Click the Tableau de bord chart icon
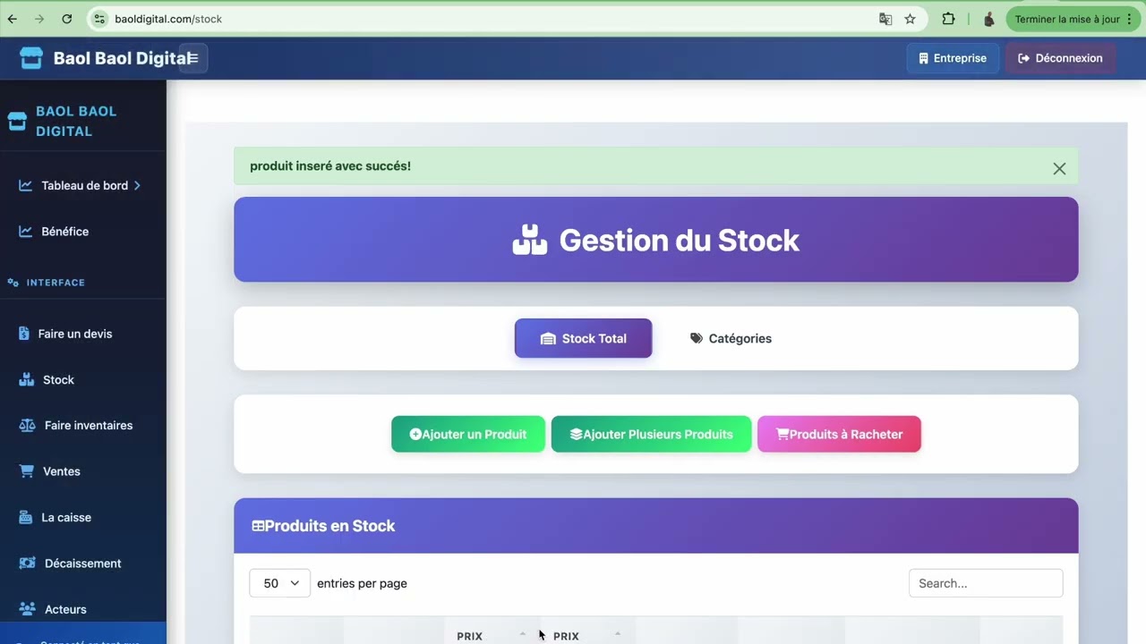 pos(25,186)
